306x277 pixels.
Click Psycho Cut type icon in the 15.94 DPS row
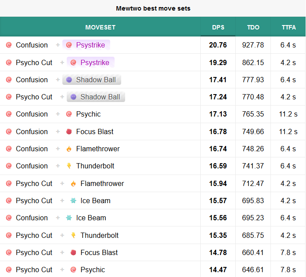pos(9,183)
